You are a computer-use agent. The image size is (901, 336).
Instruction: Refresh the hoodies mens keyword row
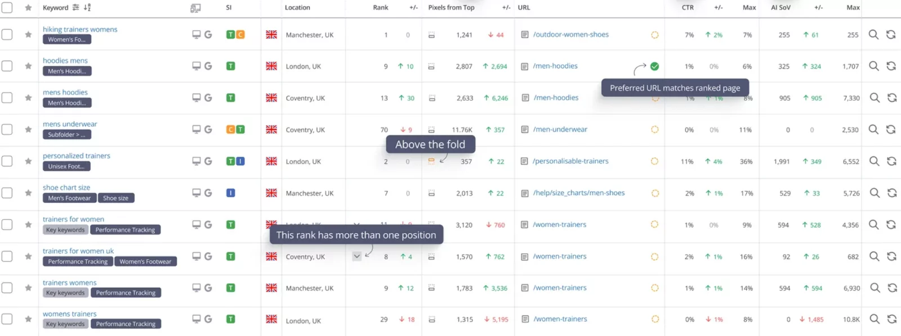(891, 66)
